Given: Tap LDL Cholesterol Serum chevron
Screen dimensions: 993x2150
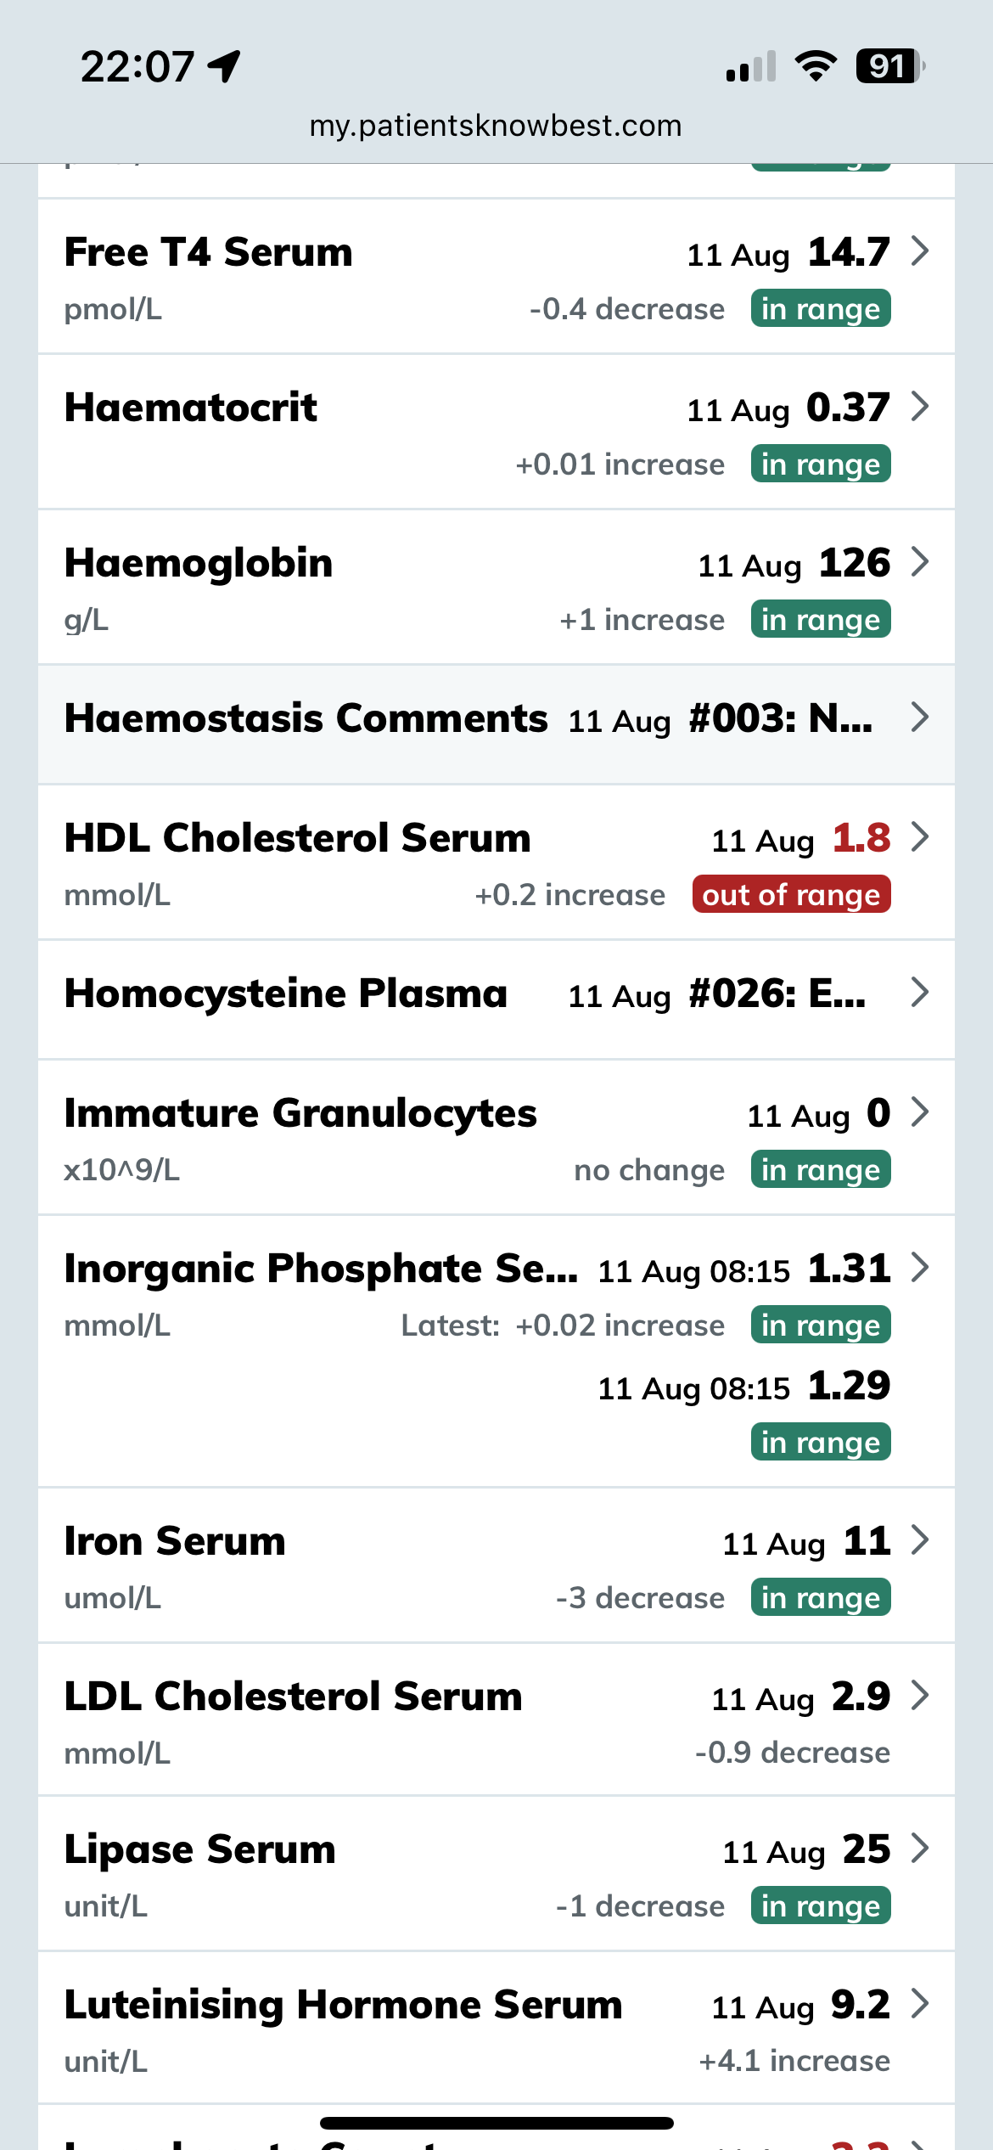Looking at the screenshot, I should pos(919,1695).
